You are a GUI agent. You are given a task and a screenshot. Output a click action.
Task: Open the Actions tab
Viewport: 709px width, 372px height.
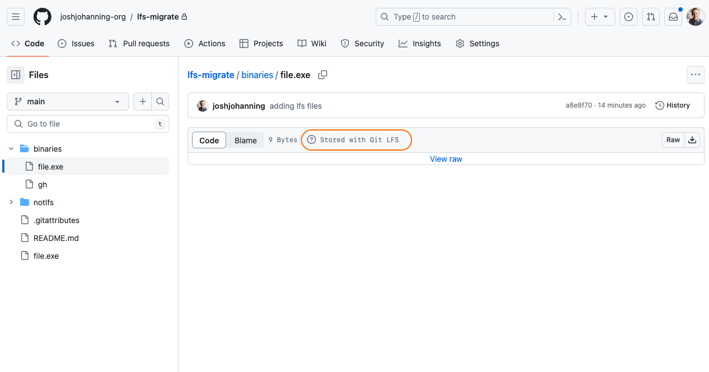(x=205, y=44)
